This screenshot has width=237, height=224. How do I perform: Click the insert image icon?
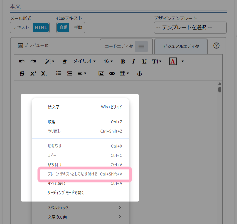click(x=101, y=73)
